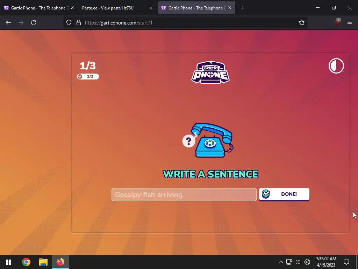Switch to first Gartic Phone tab
This screenshot has height=269, width=358.
click(x=36, y=8)
